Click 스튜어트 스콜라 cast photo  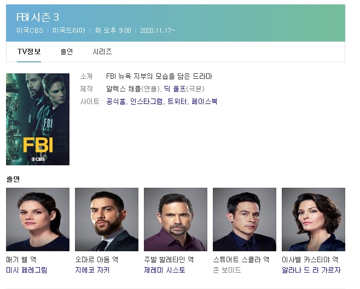pyautogui.click(x=245, y=219)
